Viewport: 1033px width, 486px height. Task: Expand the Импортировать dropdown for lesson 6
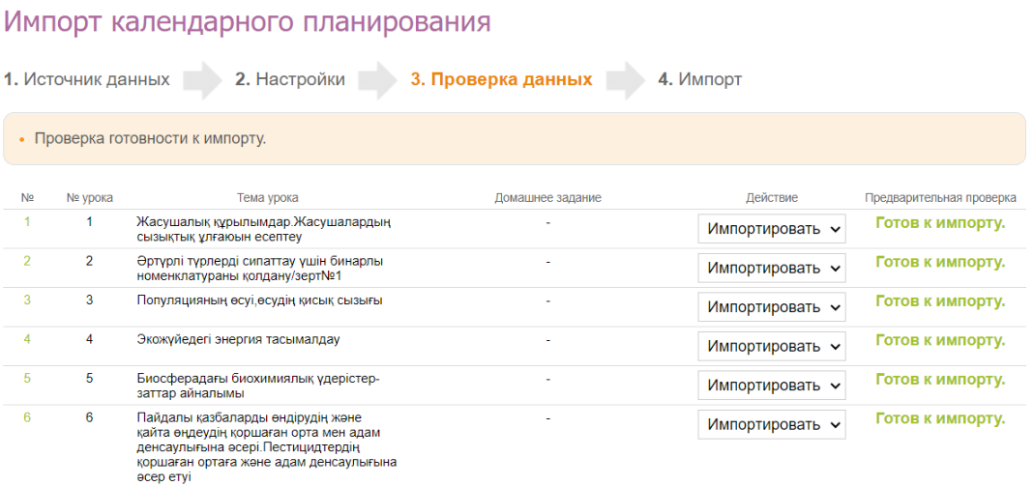[771, 425]
